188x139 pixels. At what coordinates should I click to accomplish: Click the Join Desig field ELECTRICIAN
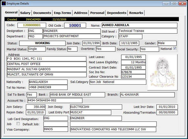point(96,107)
